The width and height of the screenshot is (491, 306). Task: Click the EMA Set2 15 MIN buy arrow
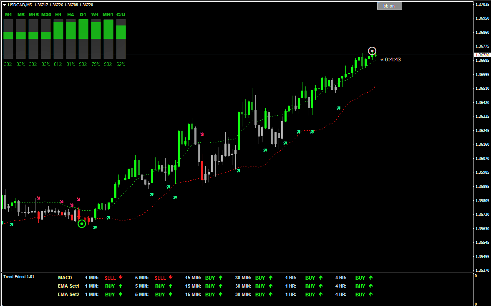(220, 294)
